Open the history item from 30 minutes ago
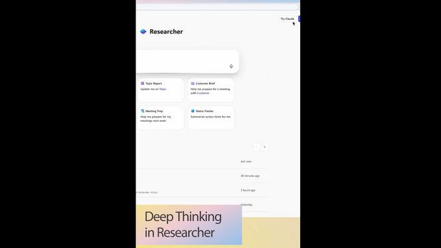Viewport: 441px width, 248px height. (202, 176)
